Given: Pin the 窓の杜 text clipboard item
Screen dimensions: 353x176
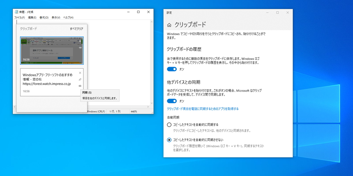Looking at the screenshot, I should [x=80, y=79].
